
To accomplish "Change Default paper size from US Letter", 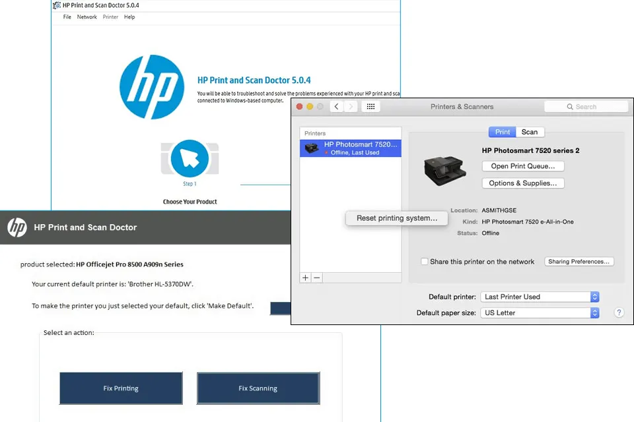I will pos(540,312).
